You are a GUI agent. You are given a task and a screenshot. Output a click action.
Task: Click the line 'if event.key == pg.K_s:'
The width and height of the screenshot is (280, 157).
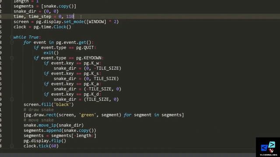pyautogui.click(x=72, y=73)
